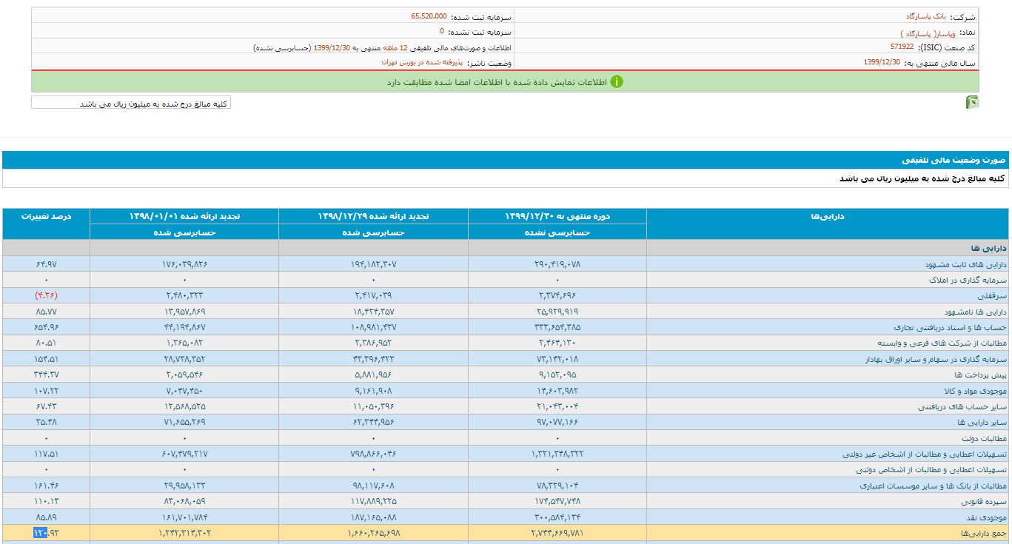Image resolution: width=1012 pixels, height=544 pixels.
Task: Click the highlighted percent change in the total row
Action: [46, 533]
